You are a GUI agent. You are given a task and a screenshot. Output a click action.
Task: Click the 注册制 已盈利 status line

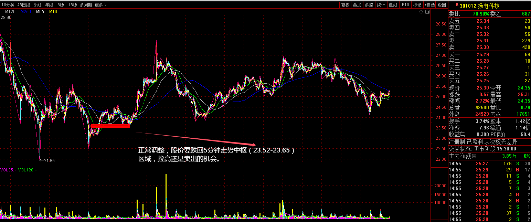[483, 142]
